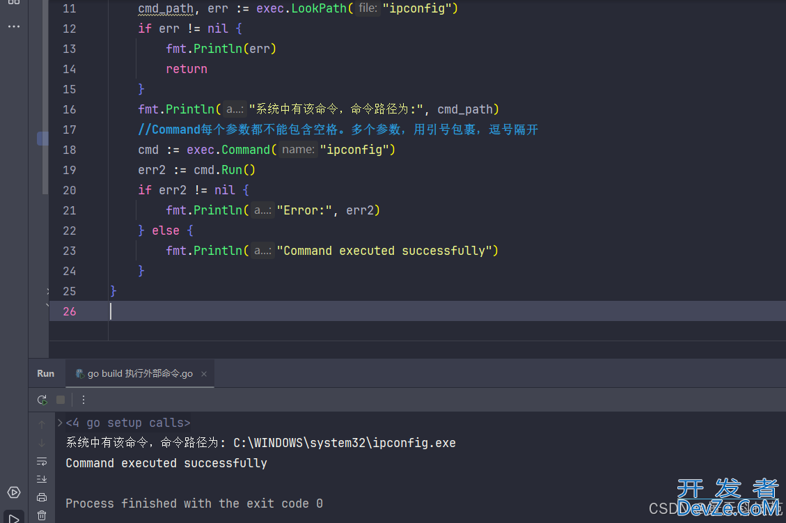The height and width of the screenshot is (523, 786).
Task: Stop the running process
Action: [x=61, y=400]
